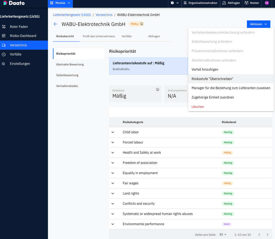Switch to Profil des Unternehmens tab
The width and height of the screenshot is (275, 239).
pyautogui.click(x=99, y=36)
